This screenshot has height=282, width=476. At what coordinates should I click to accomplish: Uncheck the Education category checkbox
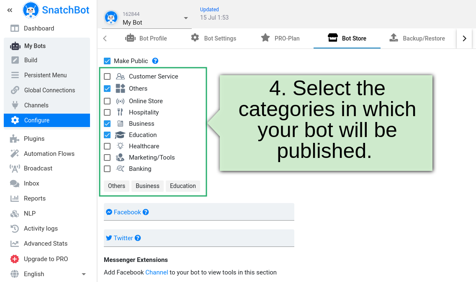tap(107, 135)
